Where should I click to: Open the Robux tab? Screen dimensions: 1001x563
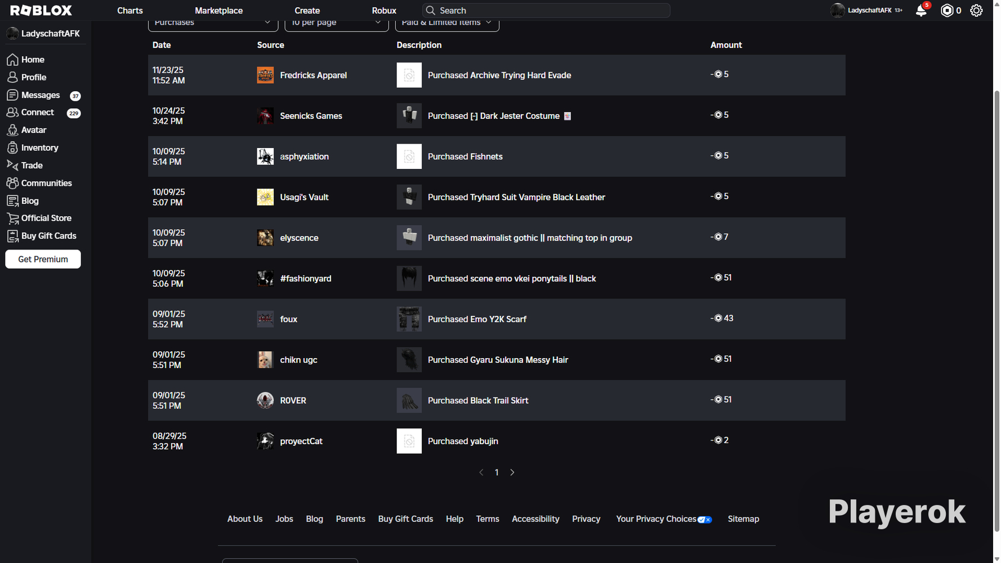[384, 11]
